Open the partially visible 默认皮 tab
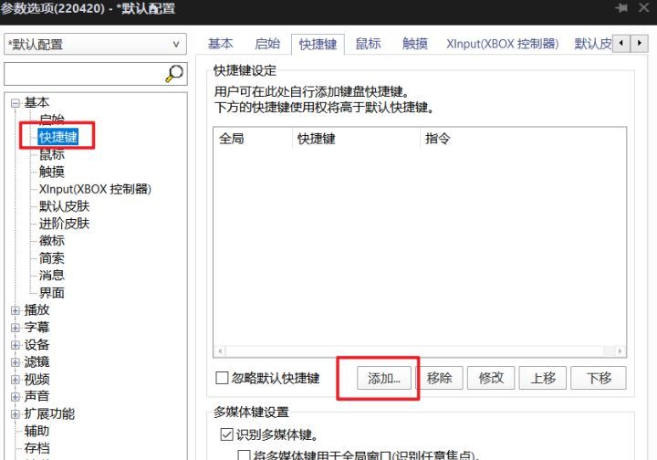Image resolution: width=657 pixels, height=460 pixels. (x=592, y=44)
